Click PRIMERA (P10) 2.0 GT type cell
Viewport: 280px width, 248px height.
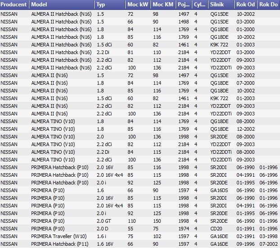click(104, 221)
